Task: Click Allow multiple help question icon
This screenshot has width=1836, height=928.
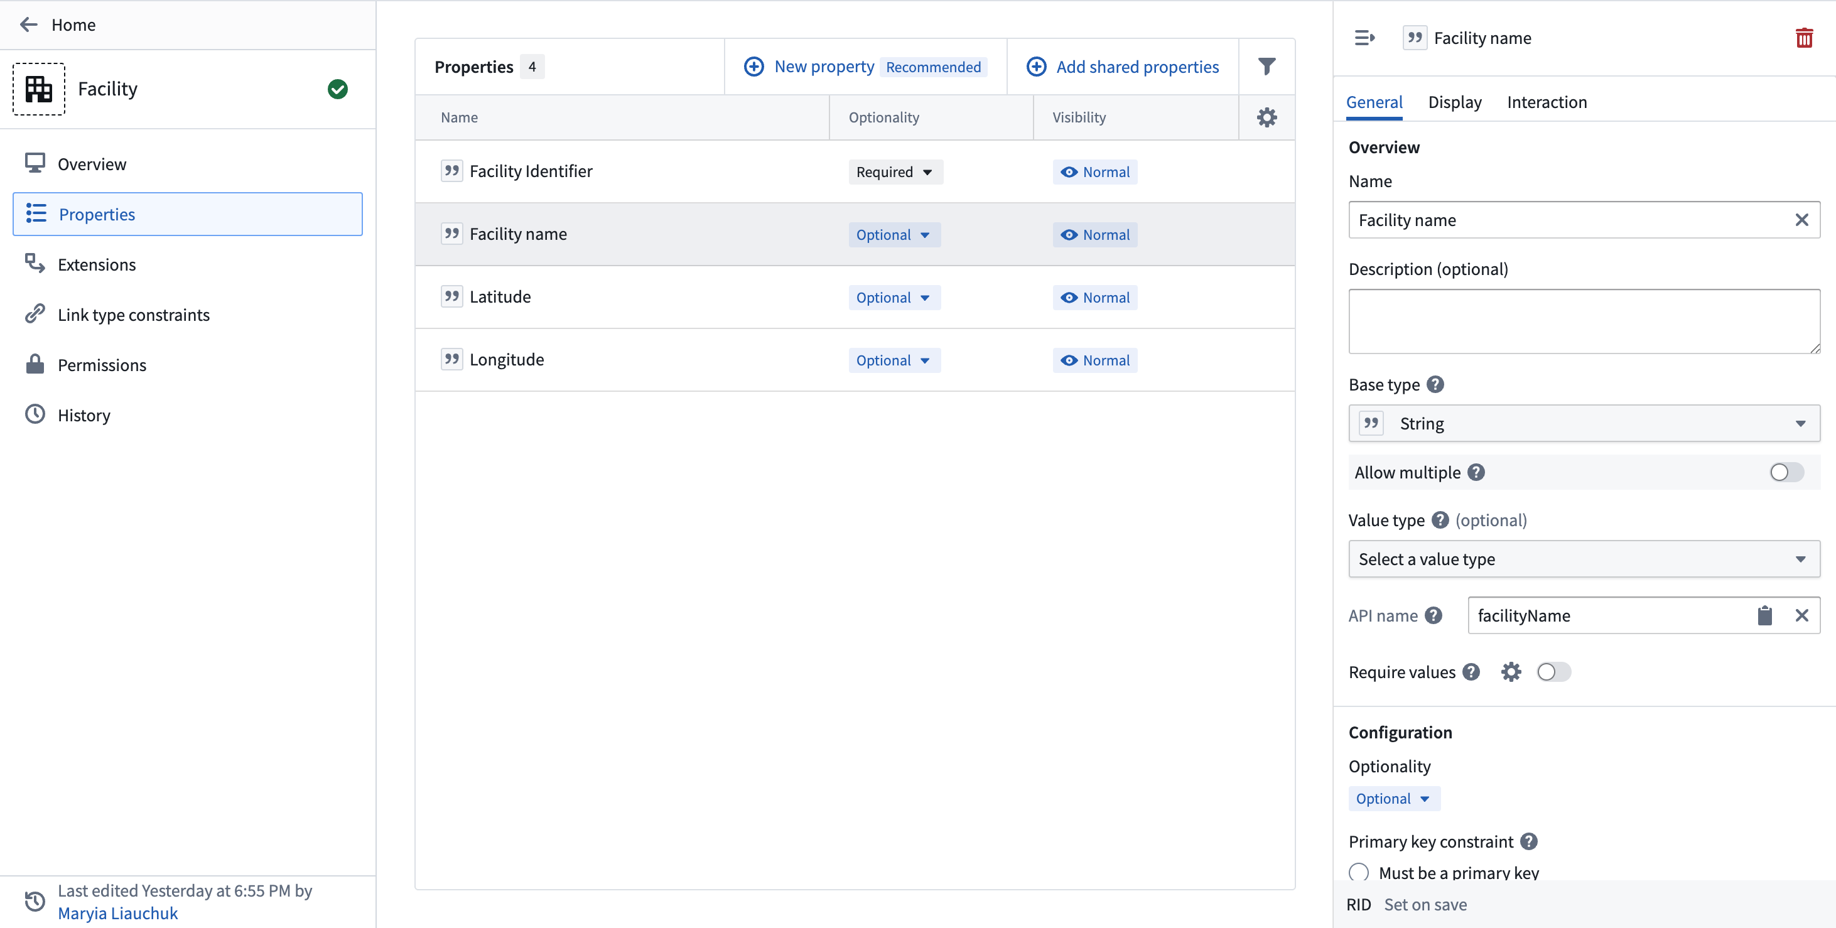Action: 1476,472
